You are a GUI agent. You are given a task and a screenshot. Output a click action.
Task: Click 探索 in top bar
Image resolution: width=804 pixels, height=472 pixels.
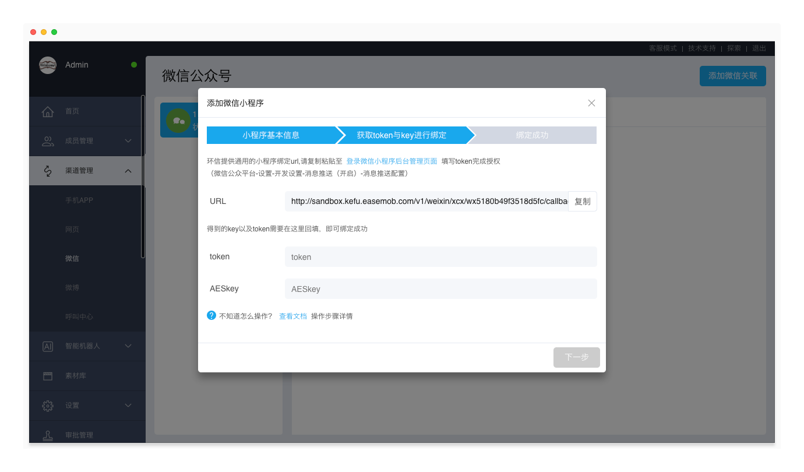pos(734,48)
